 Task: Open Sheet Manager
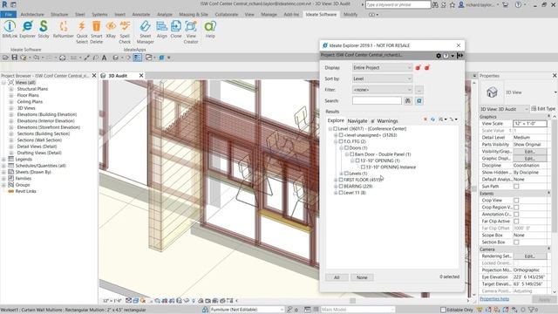click(x=146, y=32)
